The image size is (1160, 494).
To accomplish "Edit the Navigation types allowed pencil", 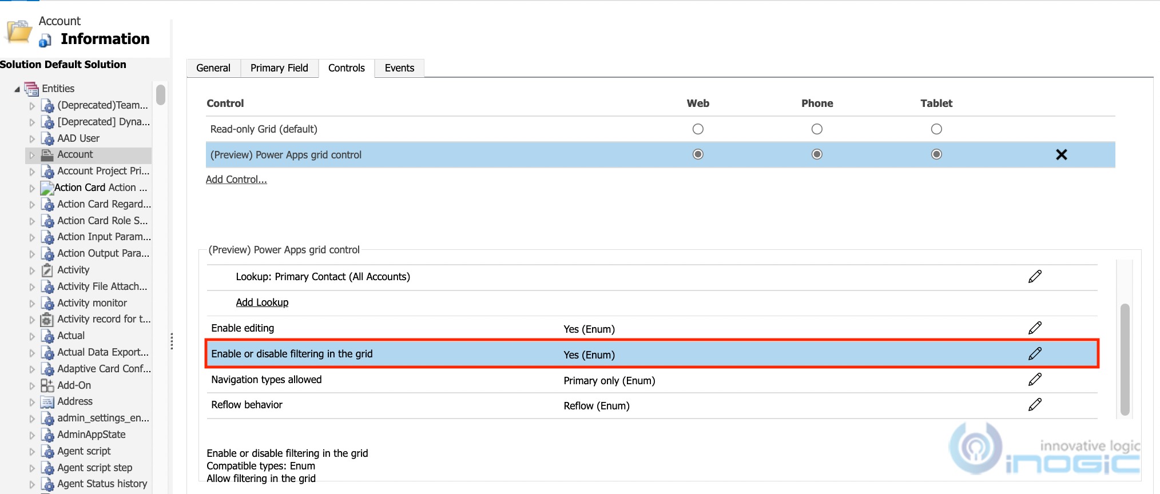I will coord(1035,380).
